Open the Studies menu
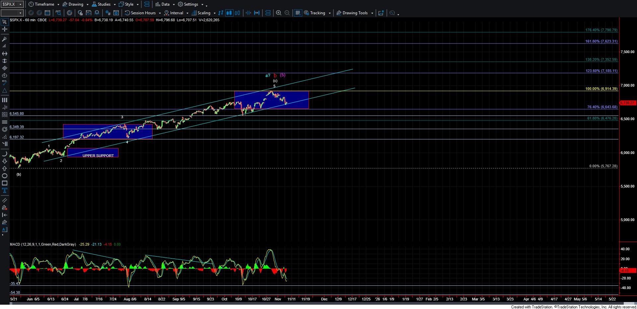The height and width of the screenshot is (309, 637). [104, 4]
